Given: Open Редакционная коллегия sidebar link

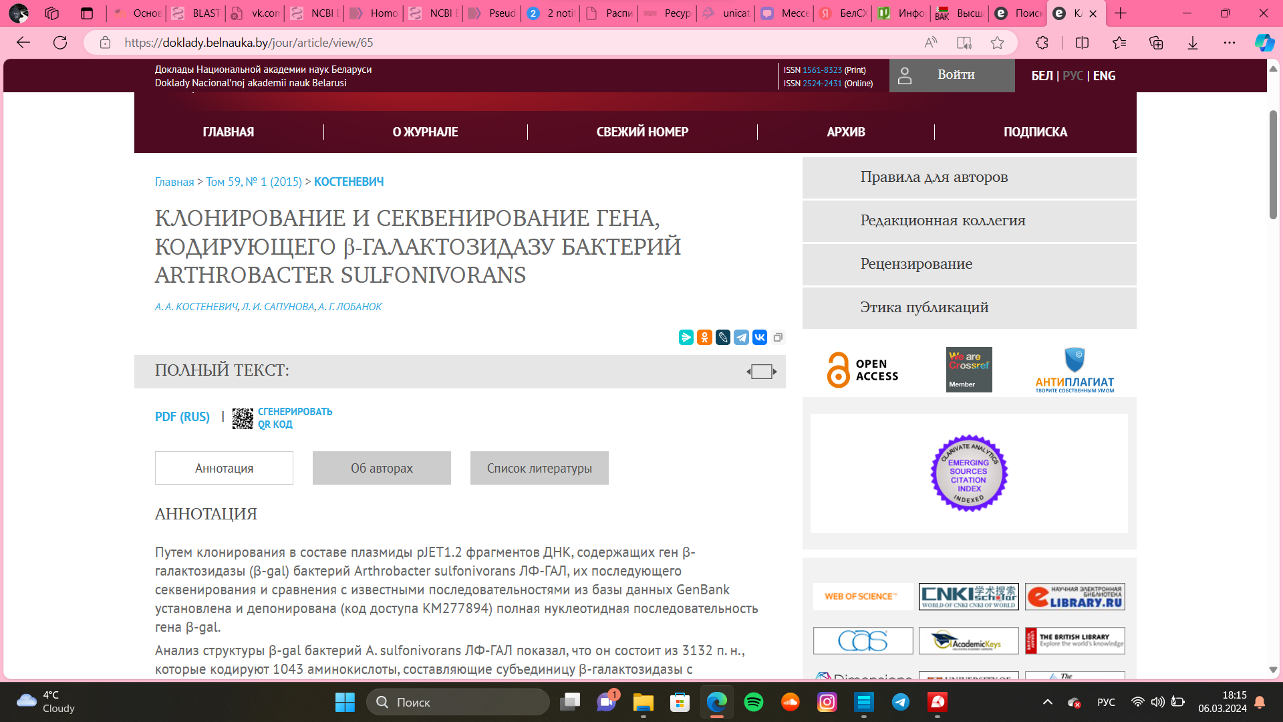Looking at the screenshot, I should coord(969,221).
